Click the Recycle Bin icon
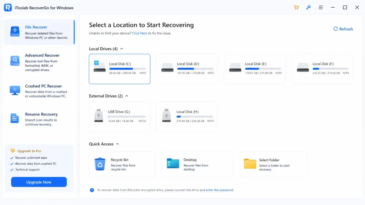 tap(100, 164)
